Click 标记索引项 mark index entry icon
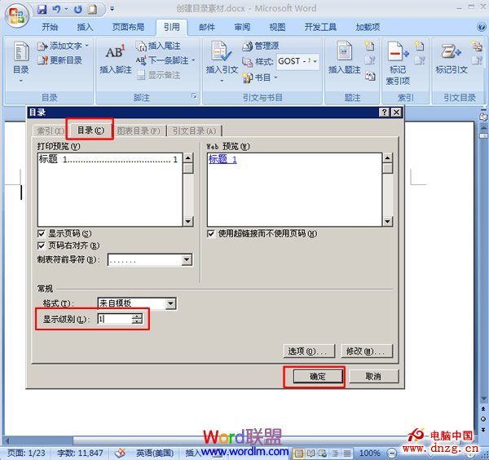The width and height of the screenshot is (489, 460). 399,51
